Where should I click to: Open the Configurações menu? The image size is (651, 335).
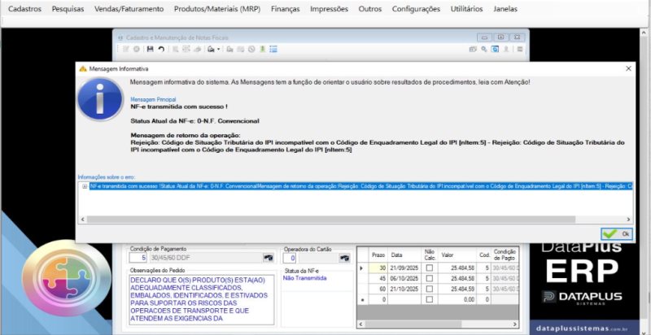coord(416,9)
